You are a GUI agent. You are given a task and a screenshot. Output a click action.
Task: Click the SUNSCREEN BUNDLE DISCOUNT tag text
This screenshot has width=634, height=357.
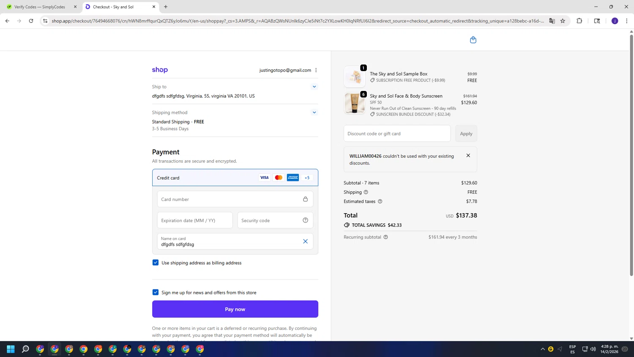[x=413, y=114]
